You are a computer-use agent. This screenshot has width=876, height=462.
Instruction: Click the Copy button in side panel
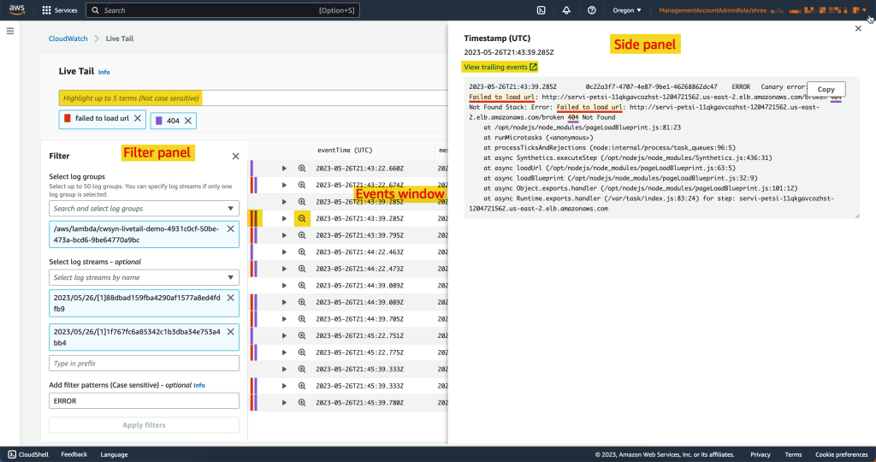coord(826,89)
